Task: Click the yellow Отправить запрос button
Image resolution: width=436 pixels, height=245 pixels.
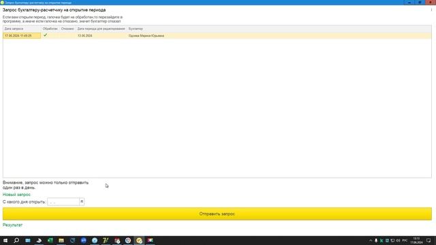Action: coord(217,214)
